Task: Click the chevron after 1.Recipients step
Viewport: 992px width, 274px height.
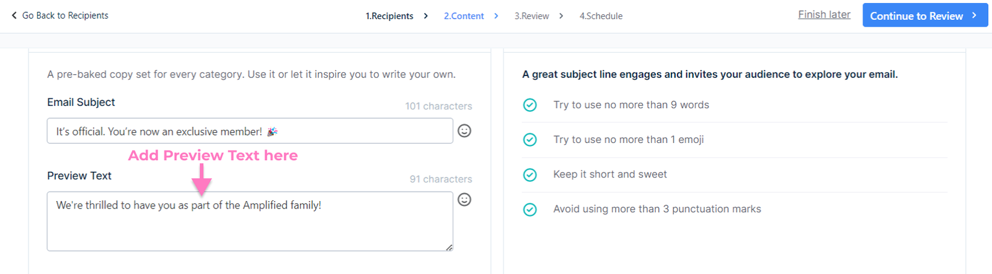Action: pyautogui.click(x=425, y=16)
